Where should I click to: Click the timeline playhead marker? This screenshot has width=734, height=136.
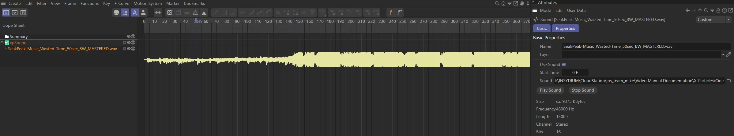195,21
